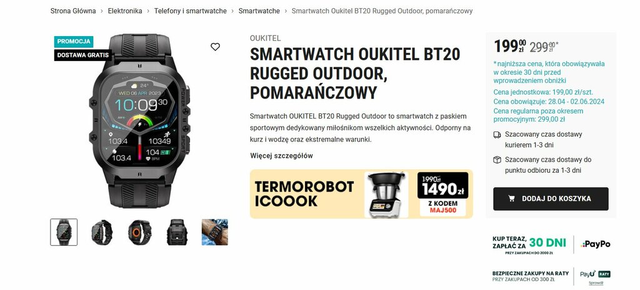
Task: Go to Elektronika breadcrumb category
Action: tap(125, 11)
